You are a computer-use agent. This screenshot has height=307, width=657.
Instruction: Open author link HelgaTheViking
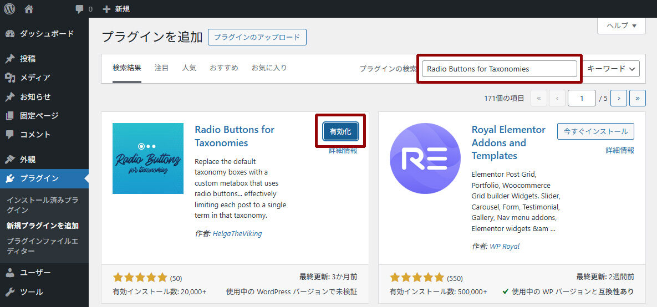point(237,234)
